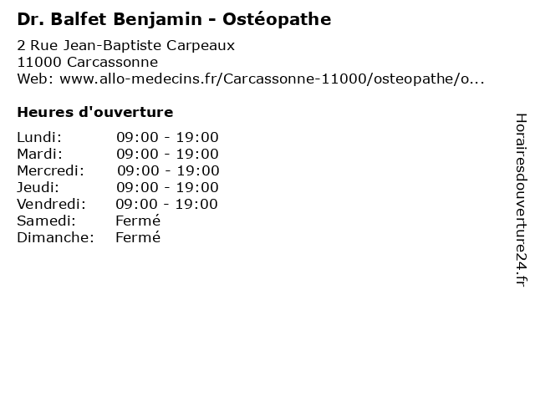Select the Samedi day label
The image size is (535, 401).
pos(46,221)
